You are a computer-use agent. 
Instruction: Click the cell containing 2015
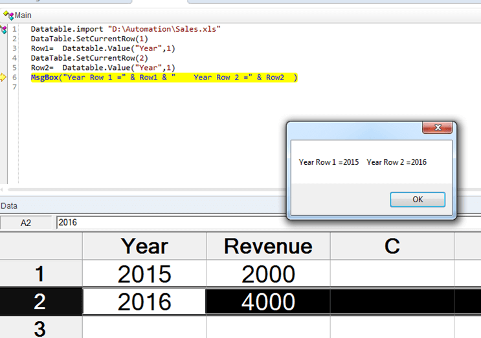pyautogui.click(x=144, y=274)
